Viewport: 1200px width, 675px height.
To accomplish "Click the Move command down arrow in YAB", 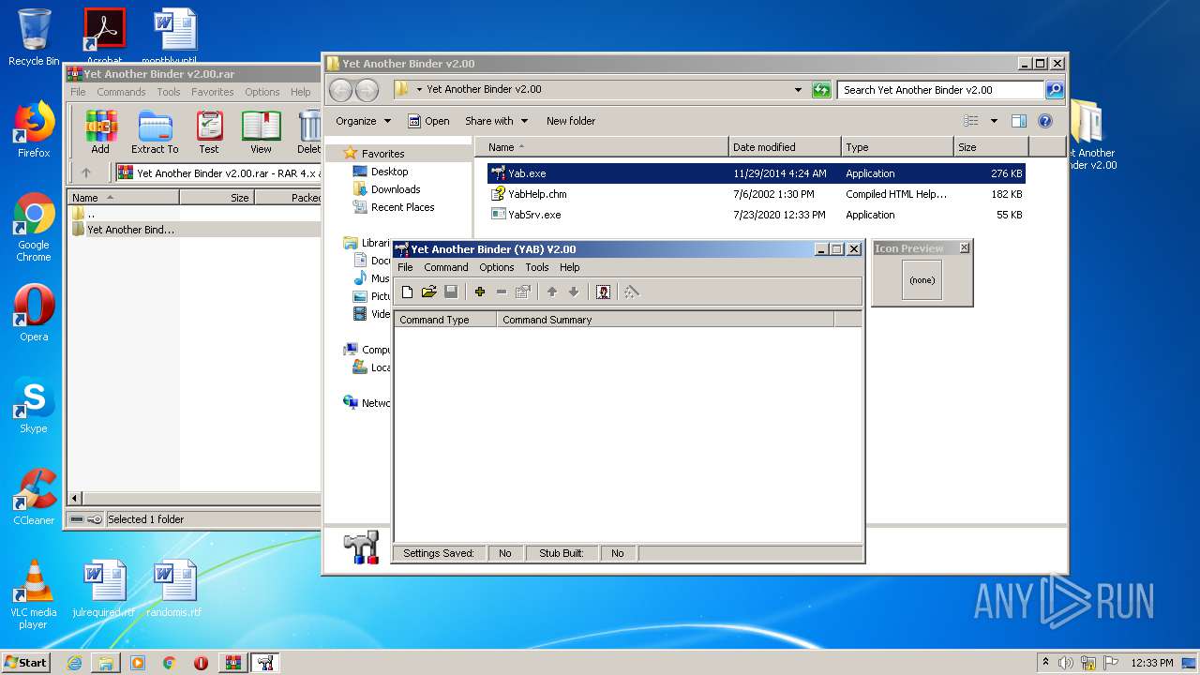I will tap(574, 292).
